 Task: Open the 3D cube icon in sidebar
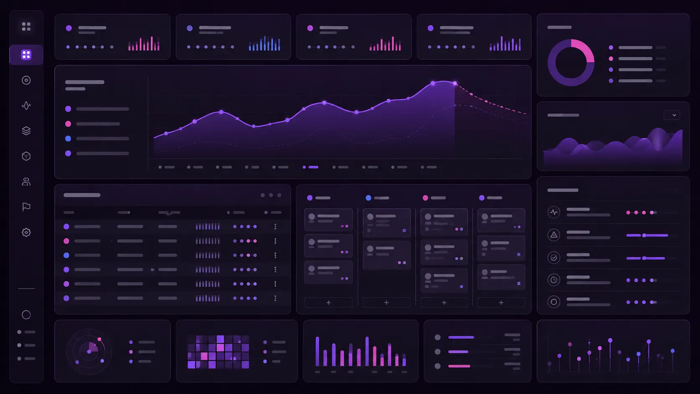click(26, 156)
